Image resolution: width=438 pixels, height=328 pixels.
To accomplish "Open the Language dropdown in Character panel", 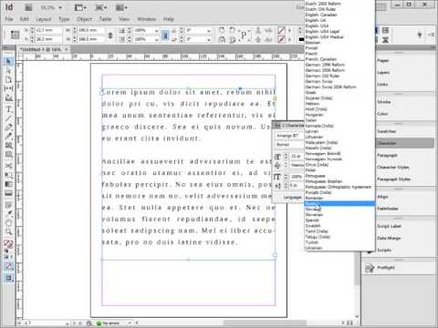I will tap(292, 198).
